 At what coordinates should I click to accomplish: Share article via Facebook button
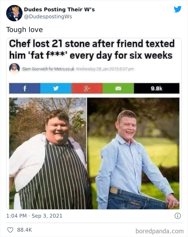pos(25,88)
